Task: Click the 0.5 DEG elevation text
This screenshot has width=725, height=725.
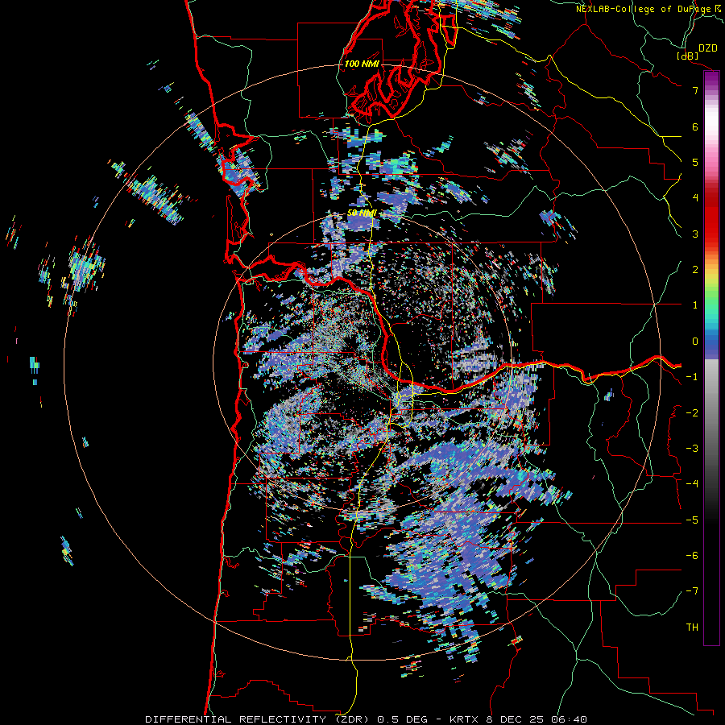Action: pos(403,719)
